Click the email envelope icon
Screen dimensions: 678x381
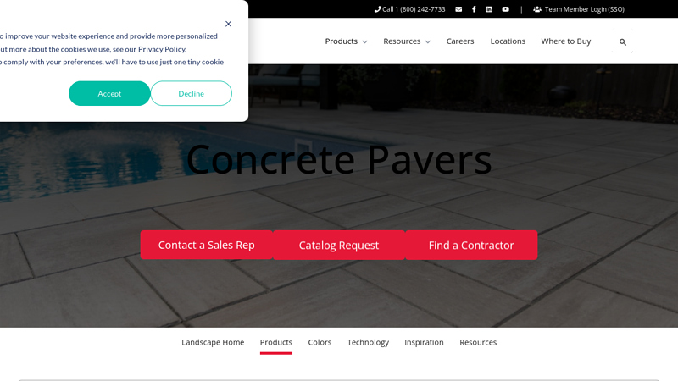tap(458, 9)
